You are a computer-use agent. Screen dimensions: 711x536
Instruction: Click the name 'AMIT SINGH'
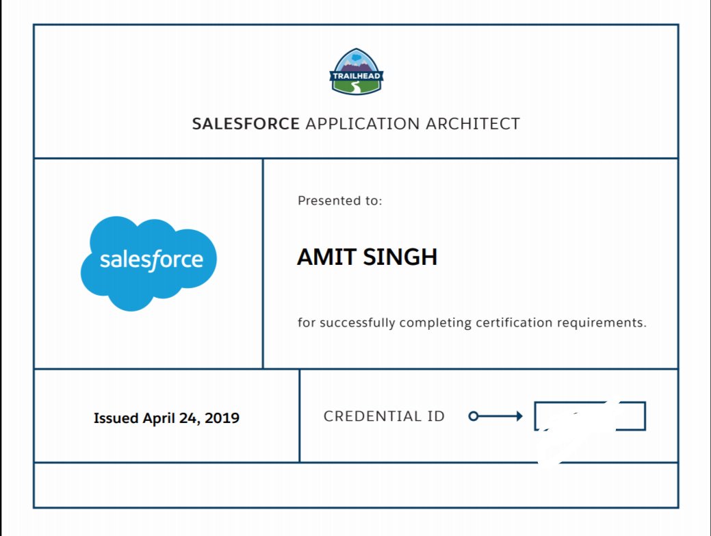[367, 257]
